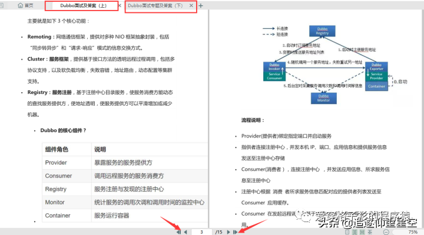Click the Cluster：服务框架 bullet heading

pos(48,59)
